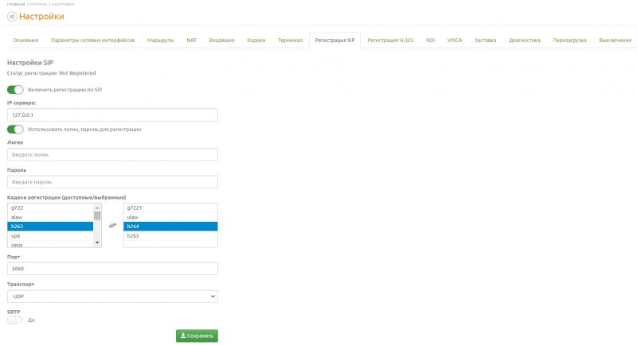This screenshot has height=345, width=637.
Task: Enable the SRTP switch
Action: point(14,320)
